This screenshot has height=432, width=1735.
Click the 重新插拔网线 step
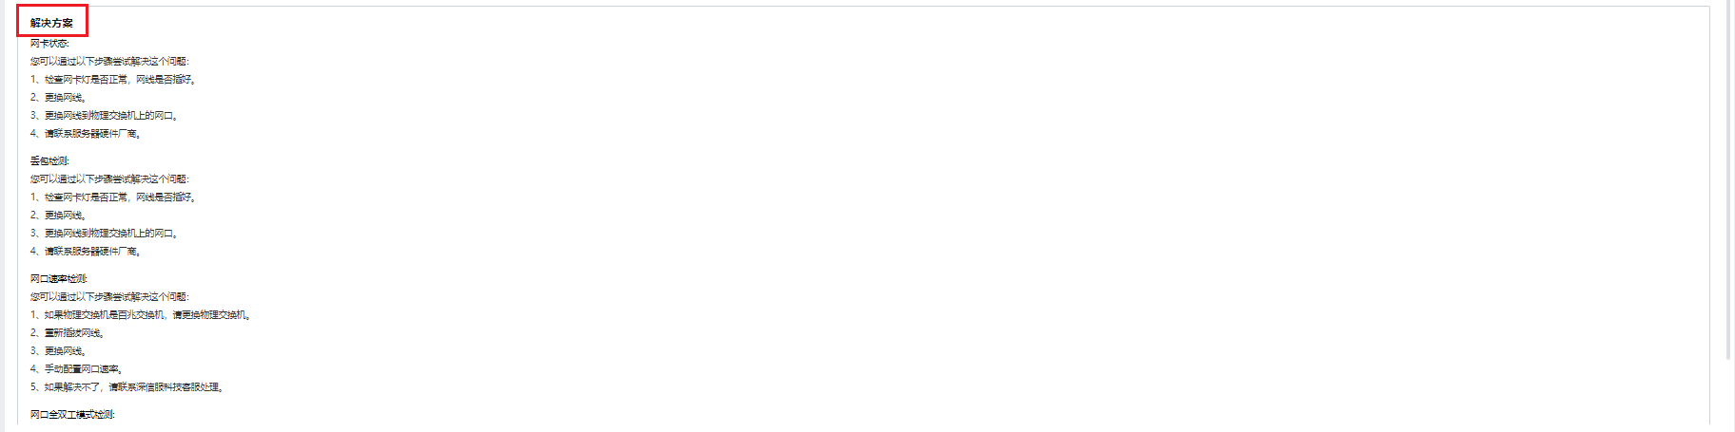(68, 333)
